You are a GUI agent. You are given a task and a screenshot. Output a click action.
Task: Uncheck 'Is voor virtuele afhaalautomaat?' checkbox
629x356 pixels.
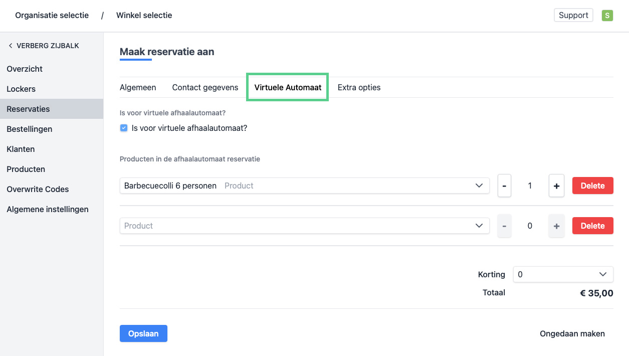[x=124, y=128]
